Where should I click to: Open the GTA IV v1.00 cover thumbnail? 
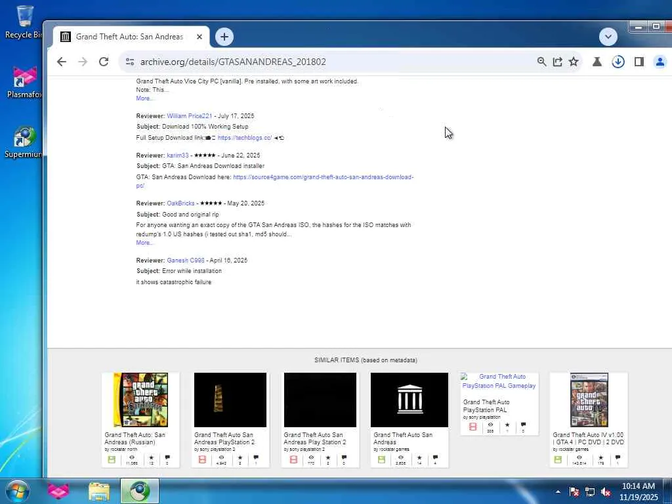(x=589, y=400)
